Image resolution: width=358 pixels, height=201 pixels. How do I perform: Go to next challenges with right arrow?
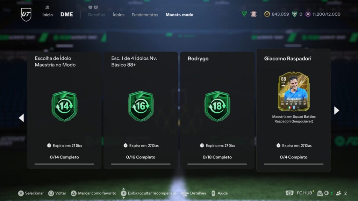pyautogui.click(x=337, y=111)
